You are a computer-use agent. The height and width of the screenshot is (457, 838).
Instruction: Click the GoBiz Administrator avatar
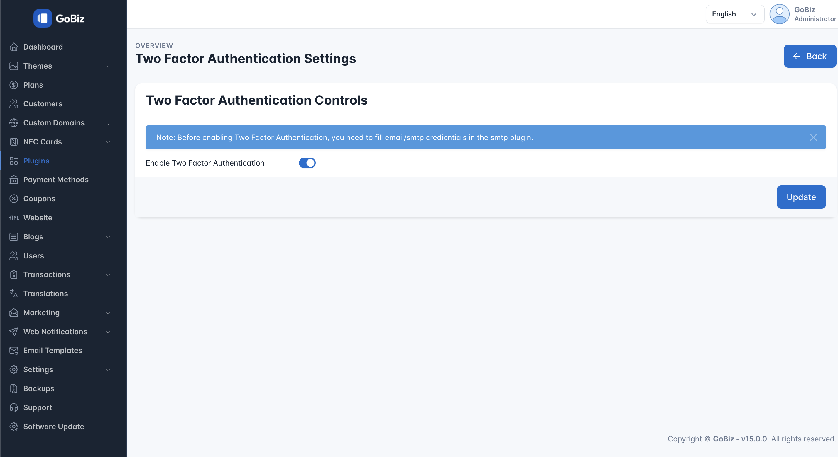click(x=779, y=14)
